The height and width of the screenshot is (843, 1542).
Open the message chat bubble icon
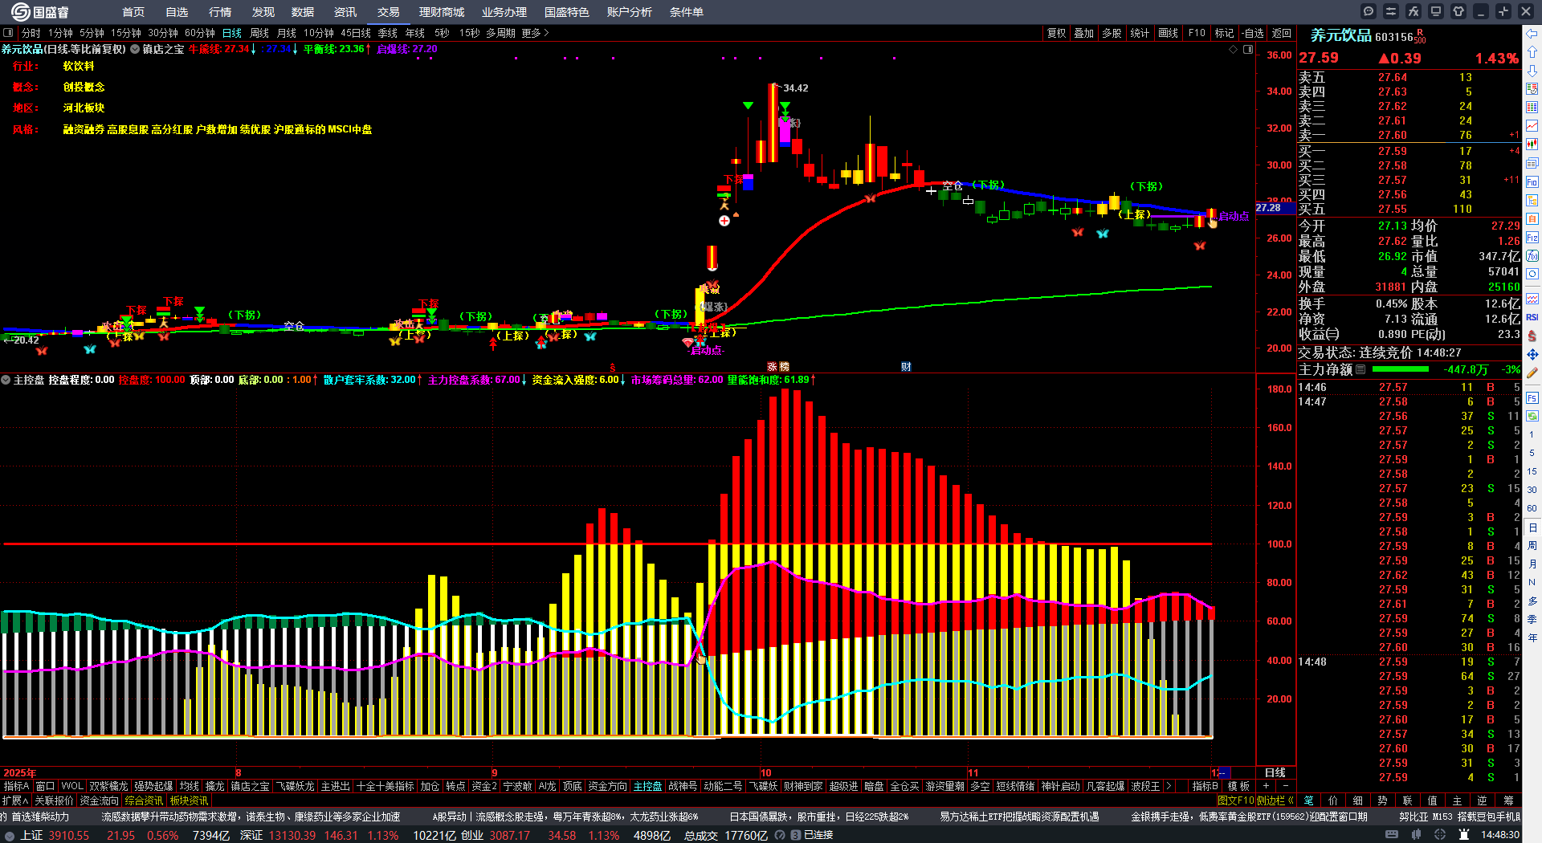tap(1369, 11)
